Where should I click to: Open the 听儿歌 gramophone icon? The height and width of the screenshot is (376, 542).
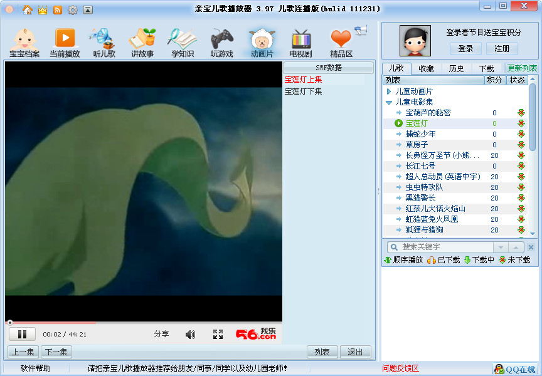pyautogui.click(x=104, y=42)
